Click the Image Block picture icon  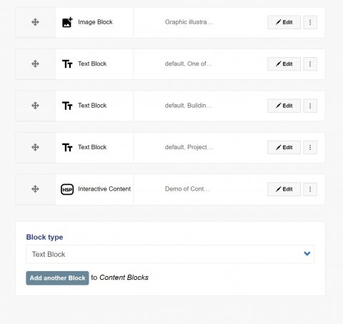pyautogui.click(x=67, y=22)
